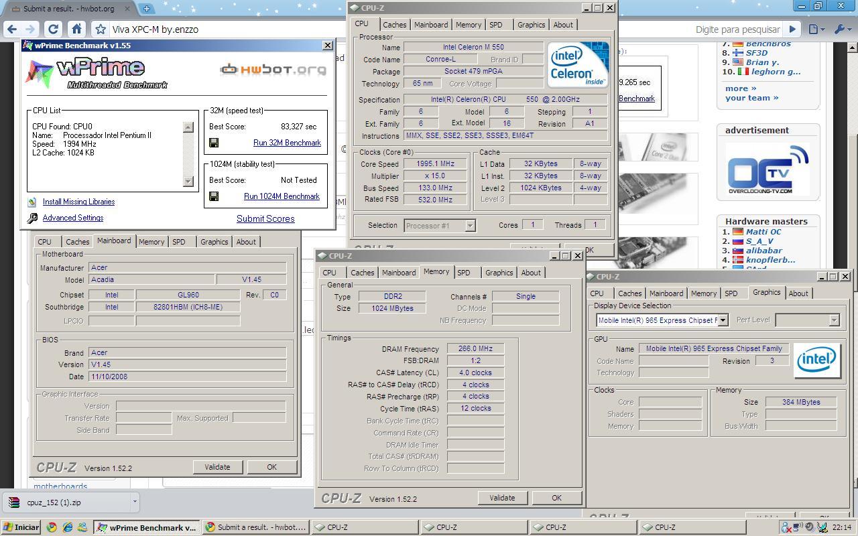The height and width of the screenshot is (536, 858).
Task: Click the SF3D ranking link
Action: (x=757, y=53)
